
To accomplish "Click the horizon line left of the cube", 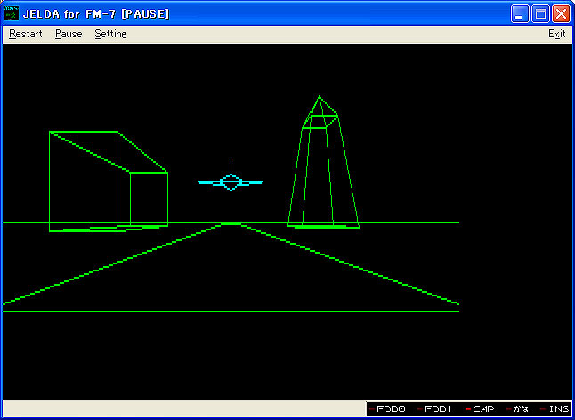I will coord(25,222).
